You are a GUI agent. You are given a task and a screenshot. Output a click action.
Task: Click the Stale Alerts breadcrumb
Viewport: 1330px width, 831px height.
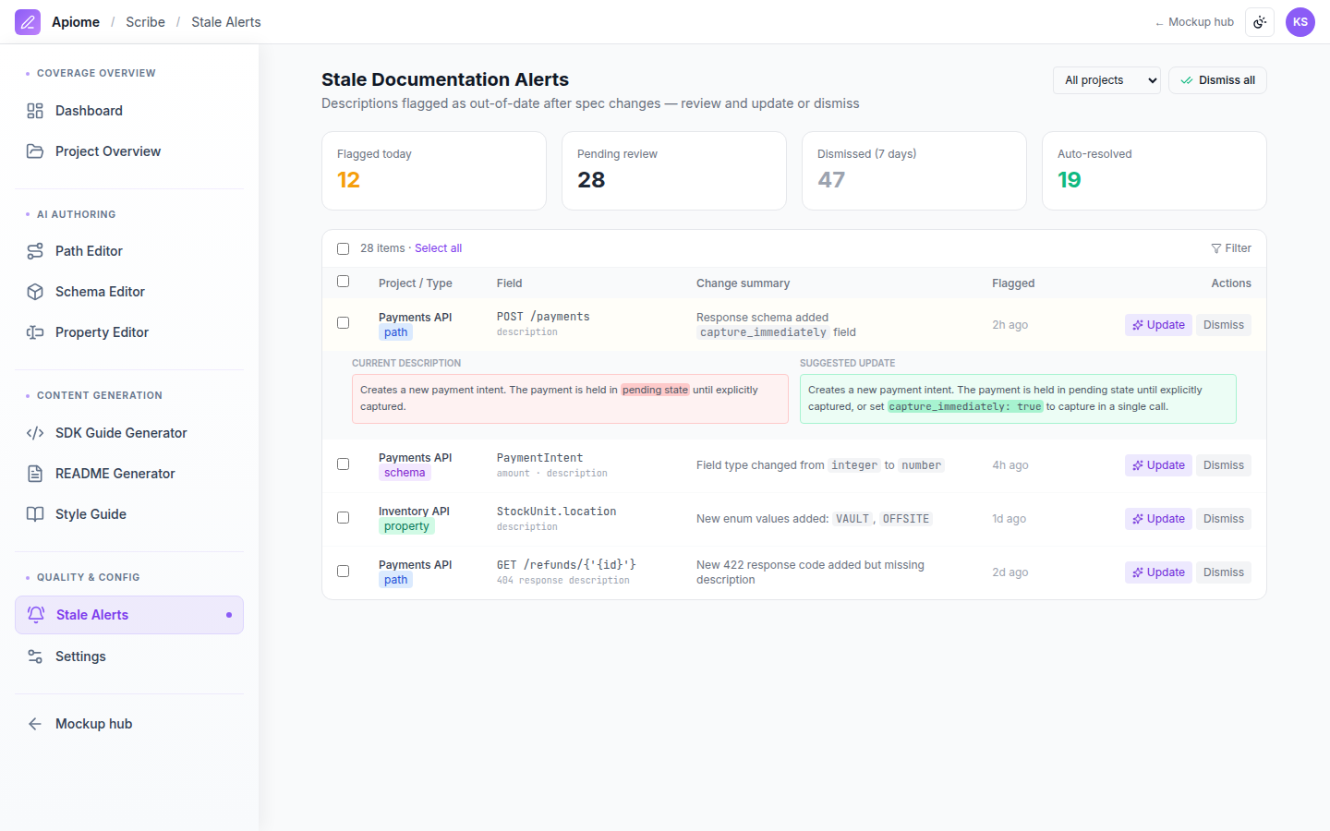(226, 22)
